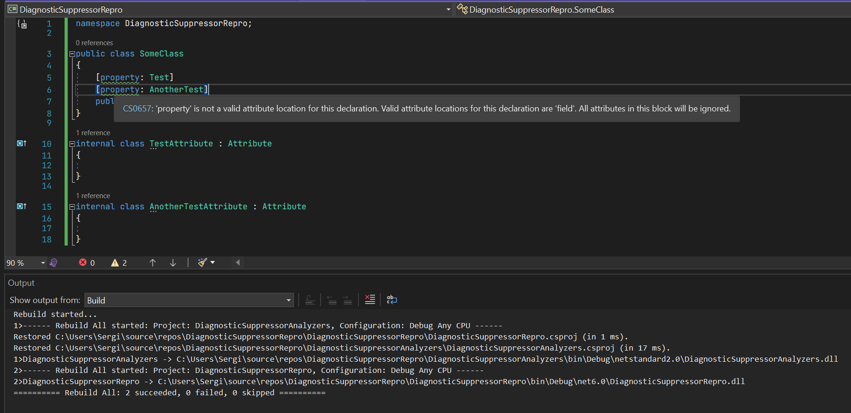Click 'Rebuild All: 2 succeeded' summary line
Image resolution: width=851 pixels, height=413 pixels.
(x=170, y=393)
